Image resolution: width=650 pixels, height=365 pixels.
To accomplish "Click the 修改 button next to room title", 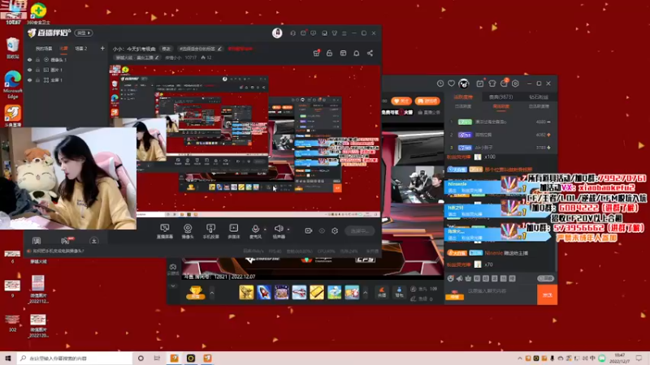I will [x=167, y=49].
